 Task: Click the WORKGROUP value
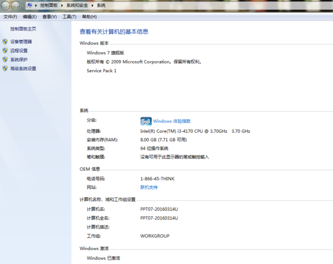155,236
